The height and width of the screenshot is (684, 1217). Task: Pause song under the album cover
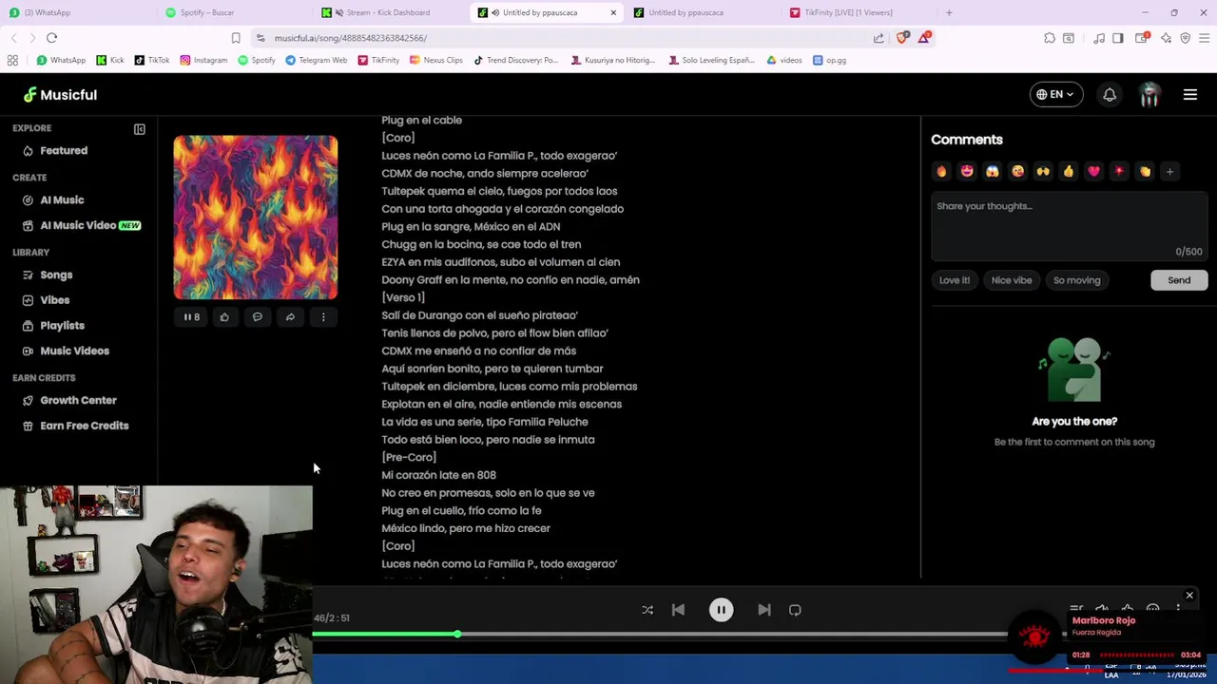coord(191,317)
